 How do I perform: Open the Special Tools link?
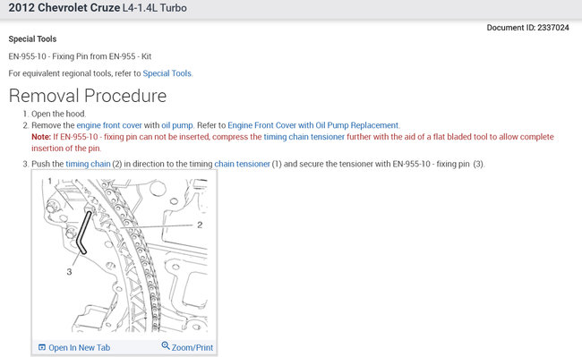tap(167, 73)
